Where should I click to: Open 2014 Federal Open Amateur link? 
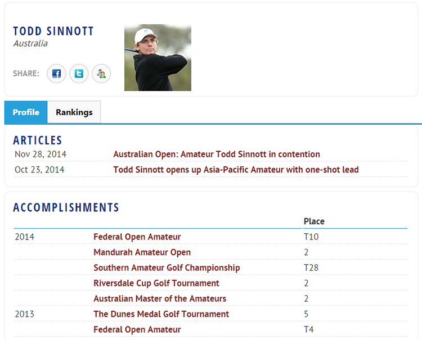(x=137, y=237)
